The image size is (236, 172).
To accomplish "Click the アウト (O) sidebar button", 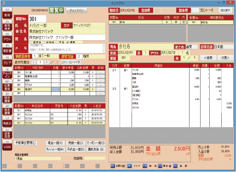I will (7, 37).
